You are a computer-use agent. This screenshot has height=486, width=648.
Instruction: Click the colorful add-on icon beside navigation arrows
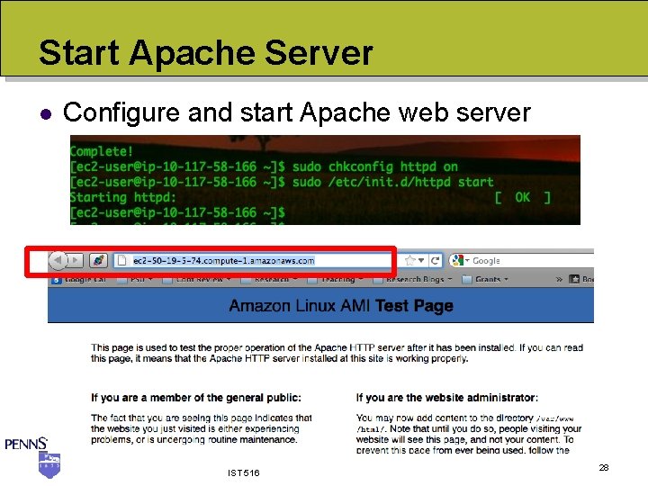[x=99, y=260]
